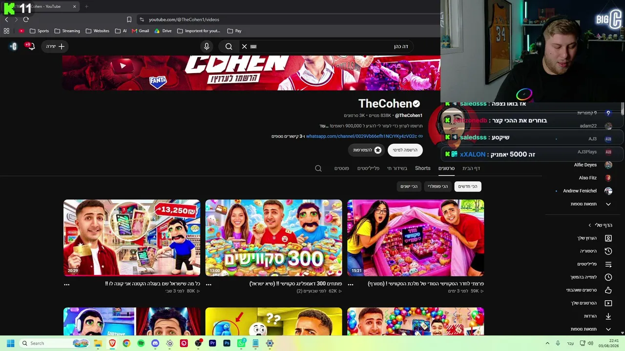
Task: Reload the YouTube page
Action: click(x=26, y=19)
